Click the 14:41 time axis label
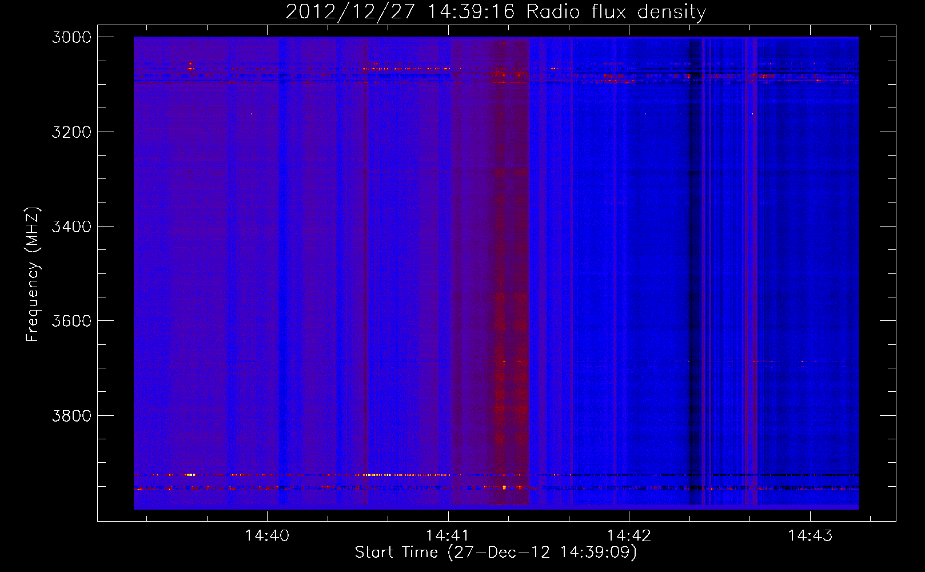 pos(448,535)
